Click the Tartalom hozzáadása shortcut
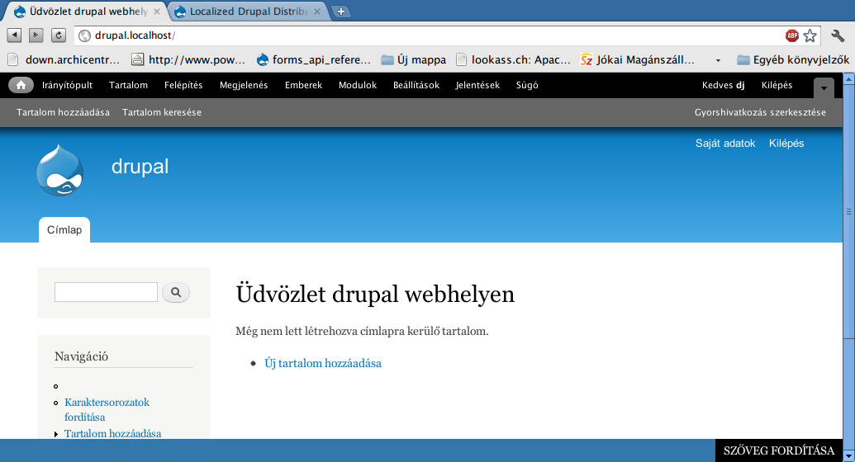This screenshot has height=462, width=855. click(x=63, y=112)
